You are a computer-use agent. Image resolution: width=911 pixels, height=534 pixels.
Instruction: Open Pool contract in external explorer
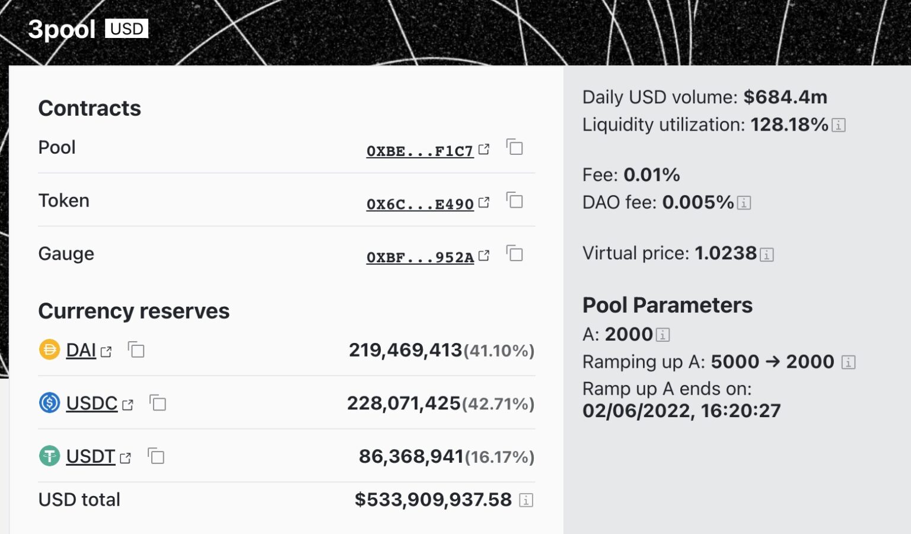point(483,150)
